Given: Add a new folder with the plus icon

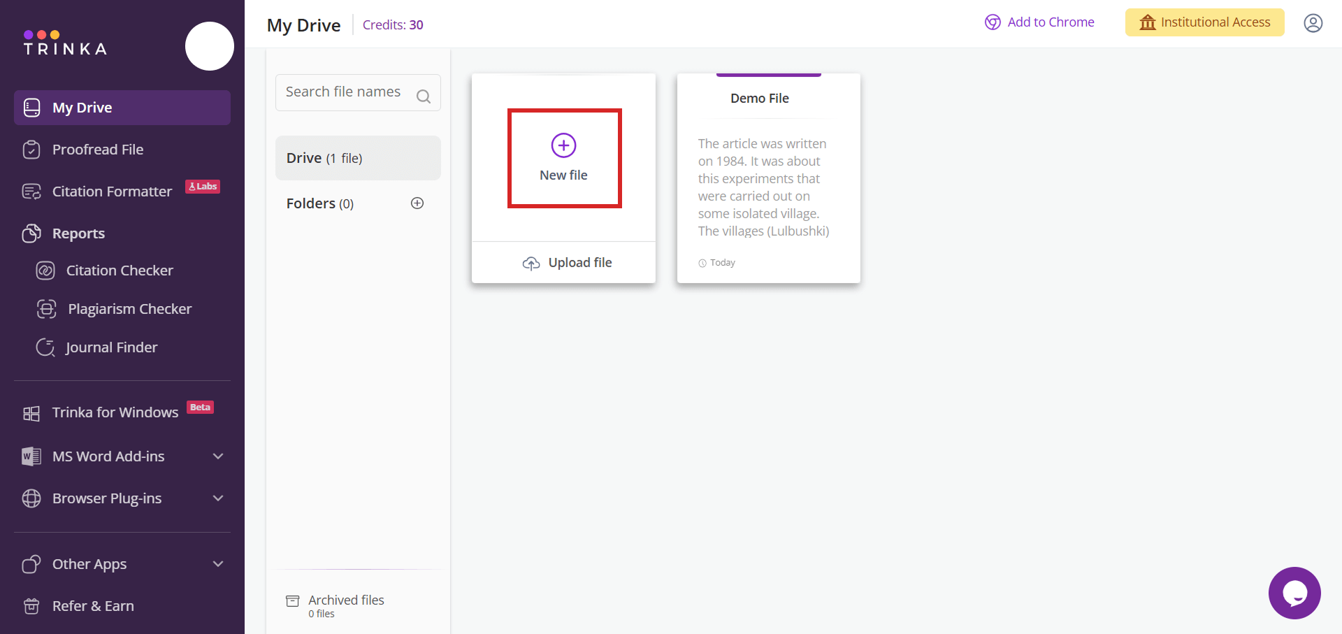Looking at the screenshot, I should tap(417, 203).
